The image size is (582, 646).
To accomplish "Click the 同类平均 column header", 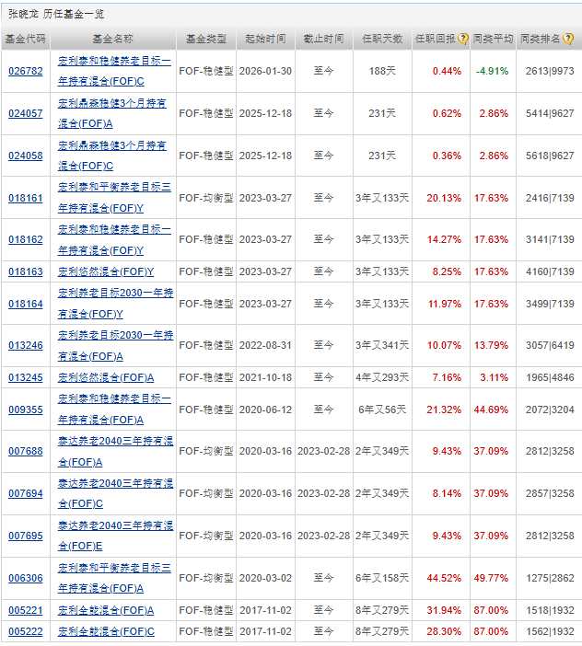I will pyautogui.click(x=493, y=39).
